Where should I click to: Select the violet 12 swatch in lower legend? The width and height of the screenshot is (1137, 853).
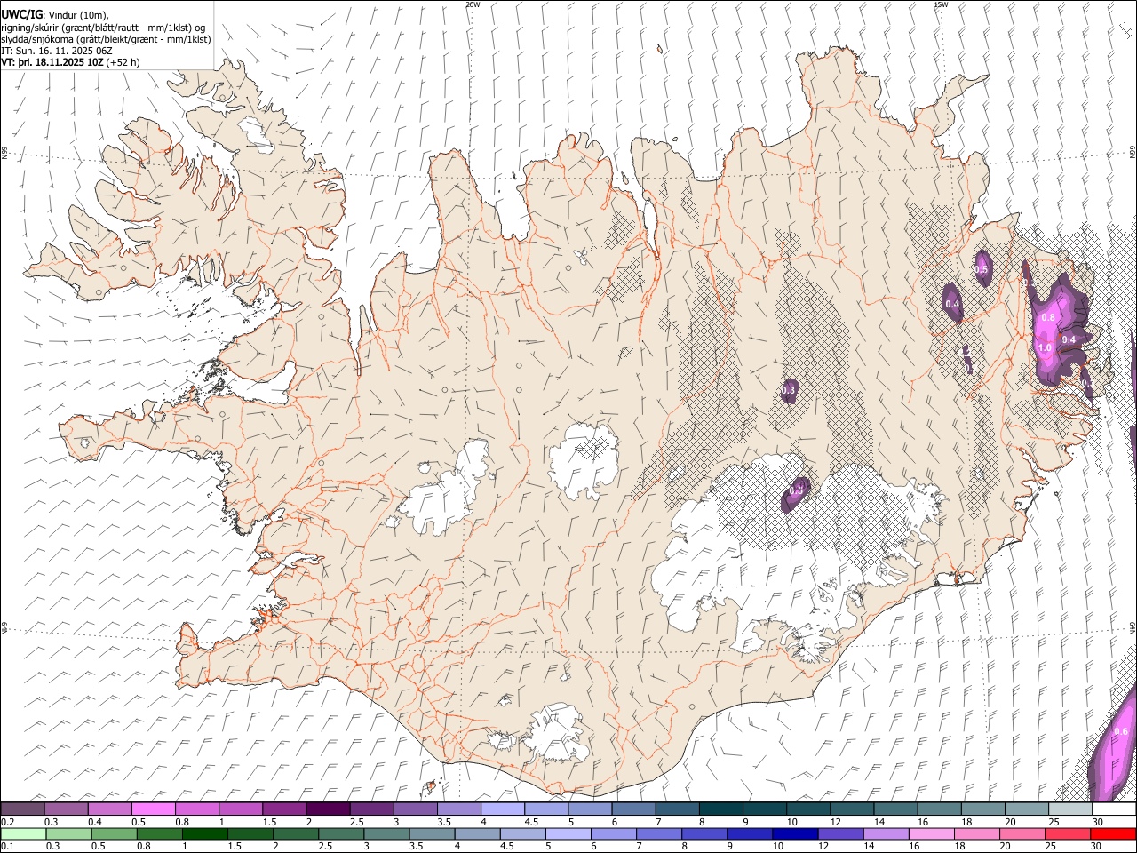[841, 833]
